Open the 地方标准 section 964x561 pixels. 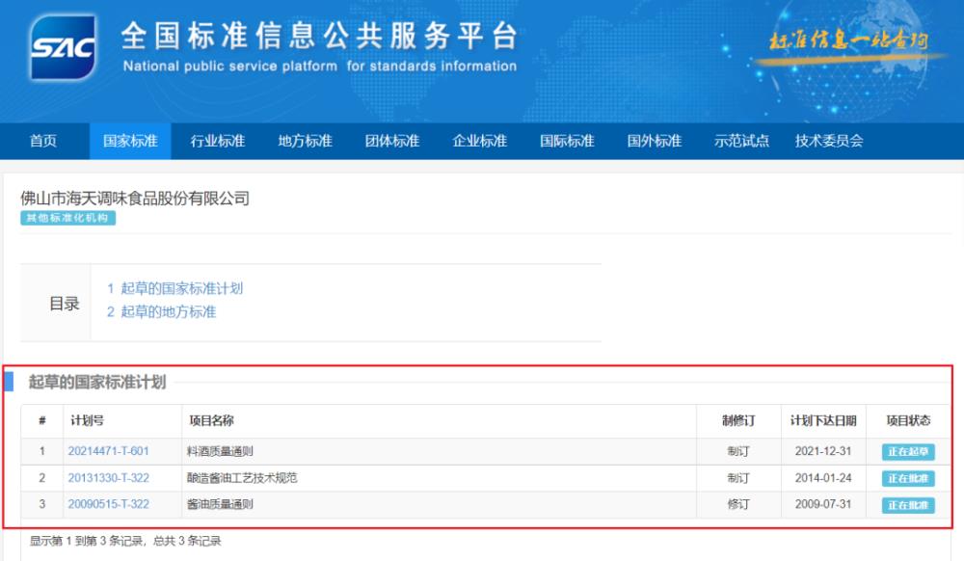(x=304, y=140)
